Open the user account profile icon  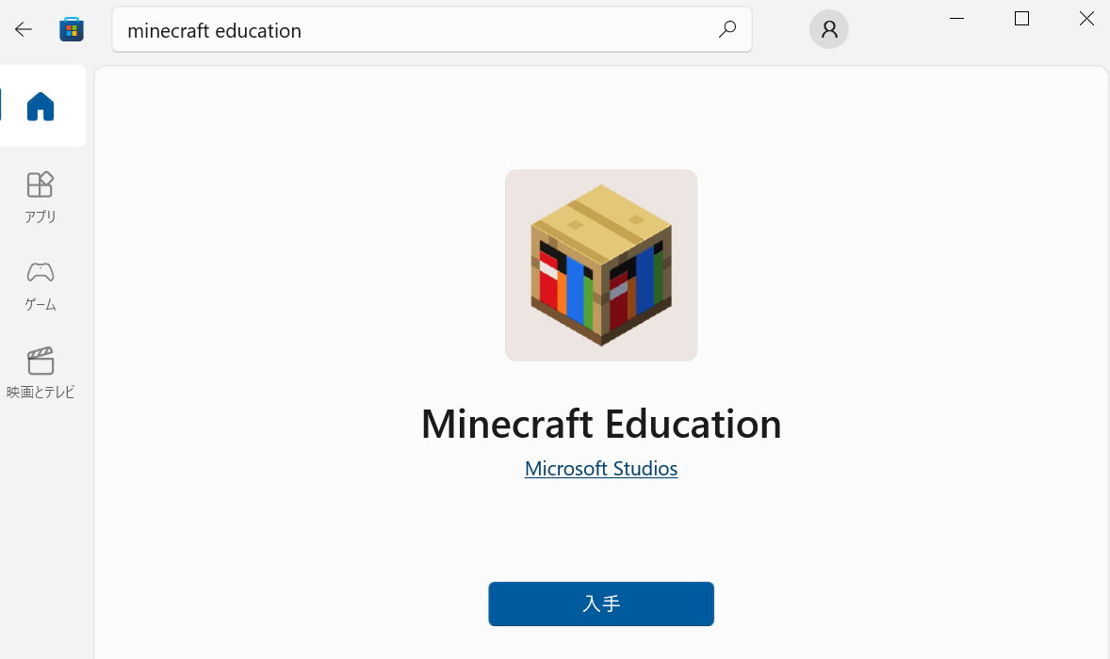(829, 29)
